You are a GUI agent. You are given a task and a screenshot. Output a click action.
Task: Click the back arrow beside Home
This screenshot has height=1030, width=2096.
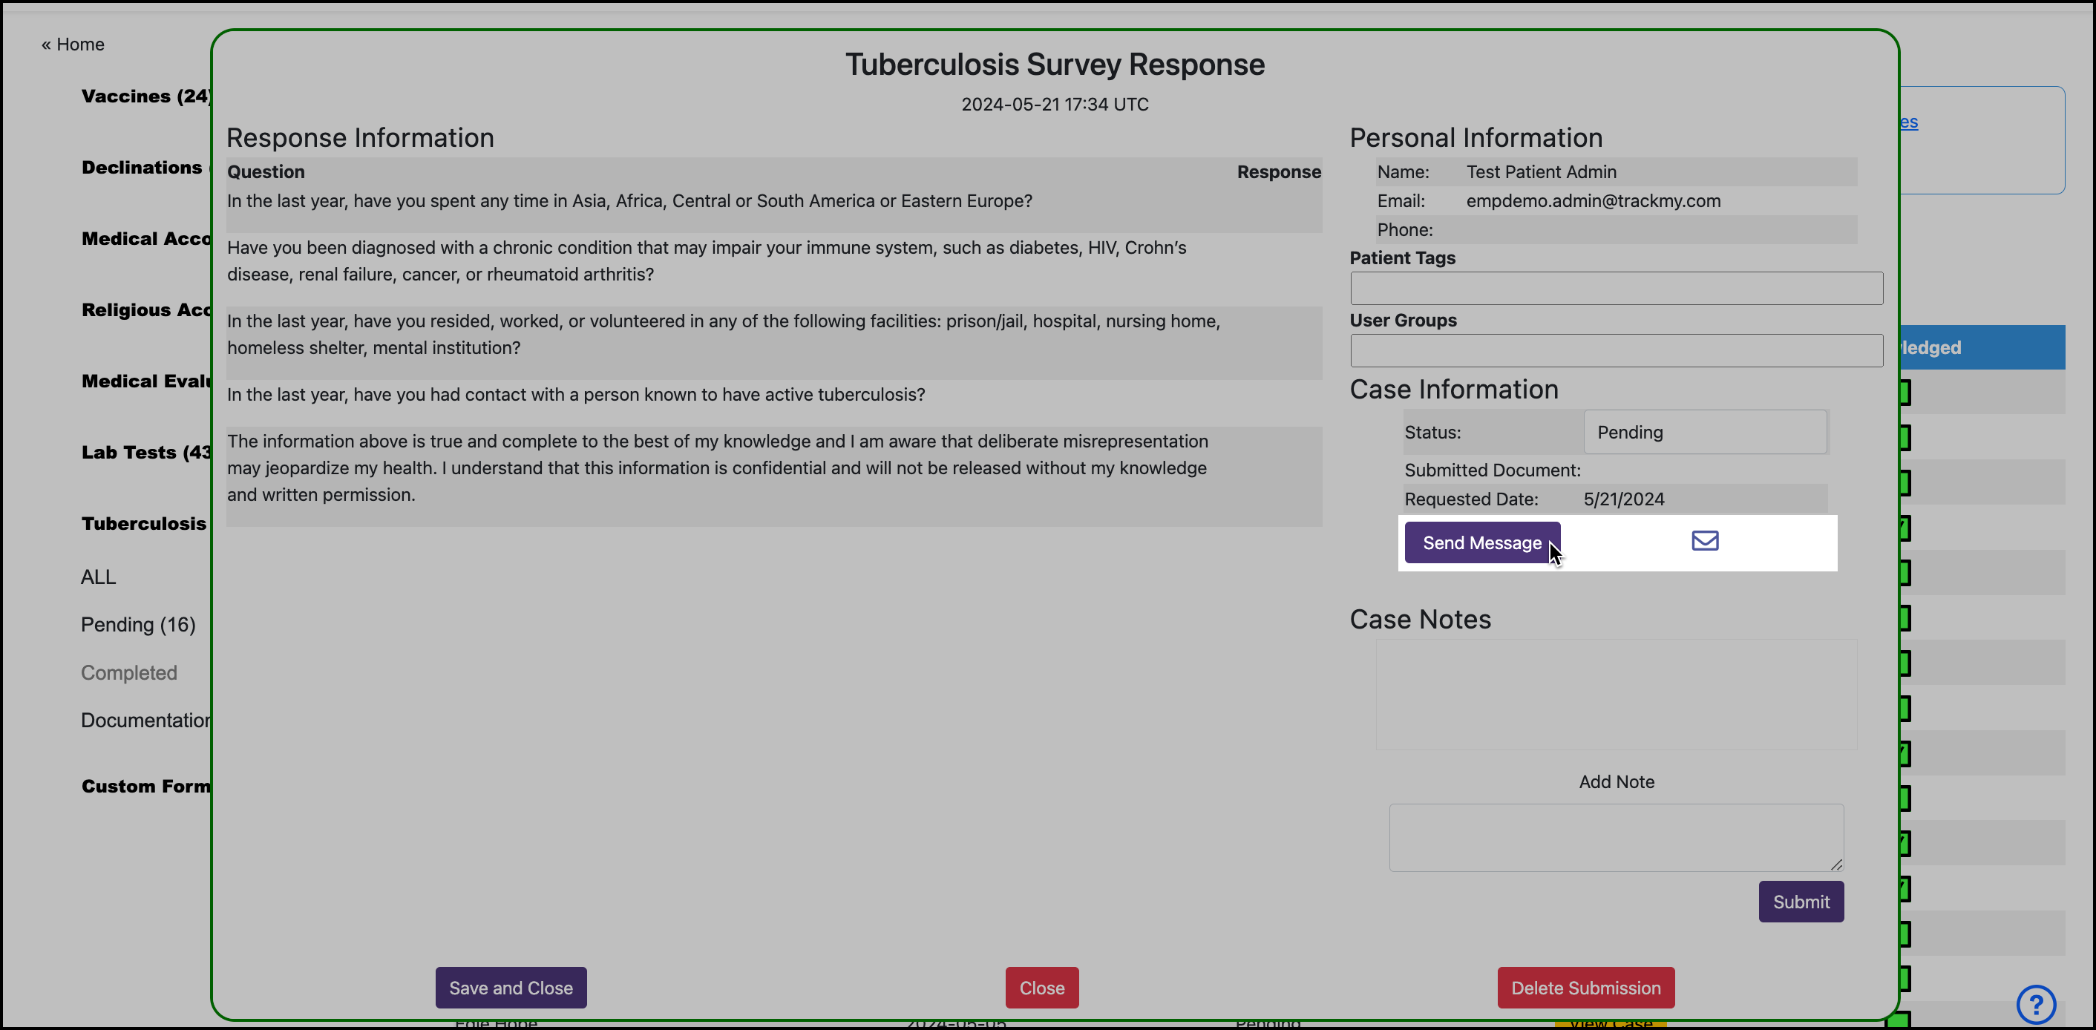point(45,44)
